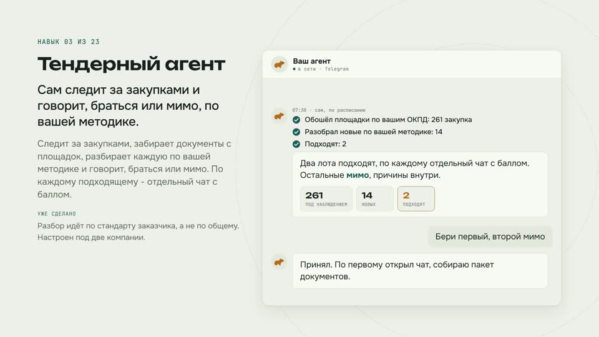The width and height of the screenshot is (599, 337).
Task: Open the '261 под наблюдением' stat card
Action: point(326,198)
